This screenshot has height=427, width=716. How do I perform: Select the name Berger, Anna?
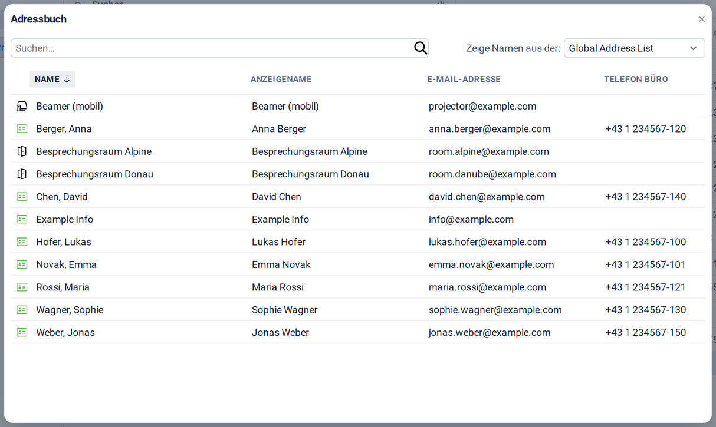tap(64, 129)
